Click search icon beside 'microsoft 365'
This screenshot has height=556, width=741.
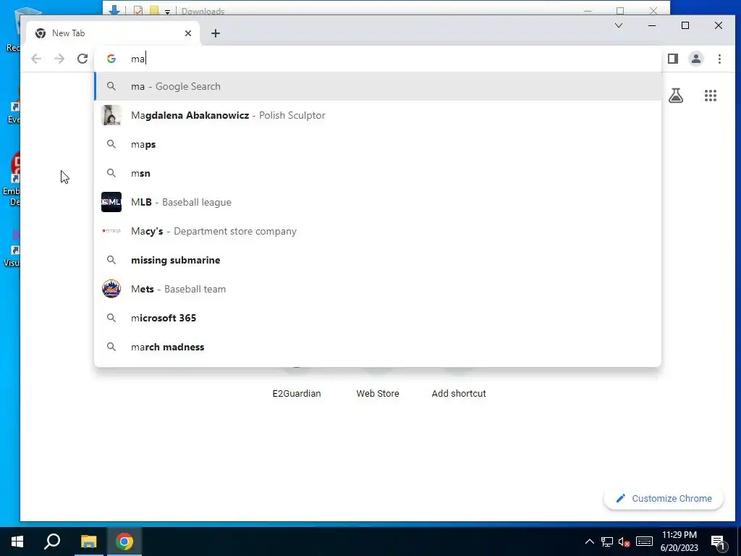(x=111, y=318)
